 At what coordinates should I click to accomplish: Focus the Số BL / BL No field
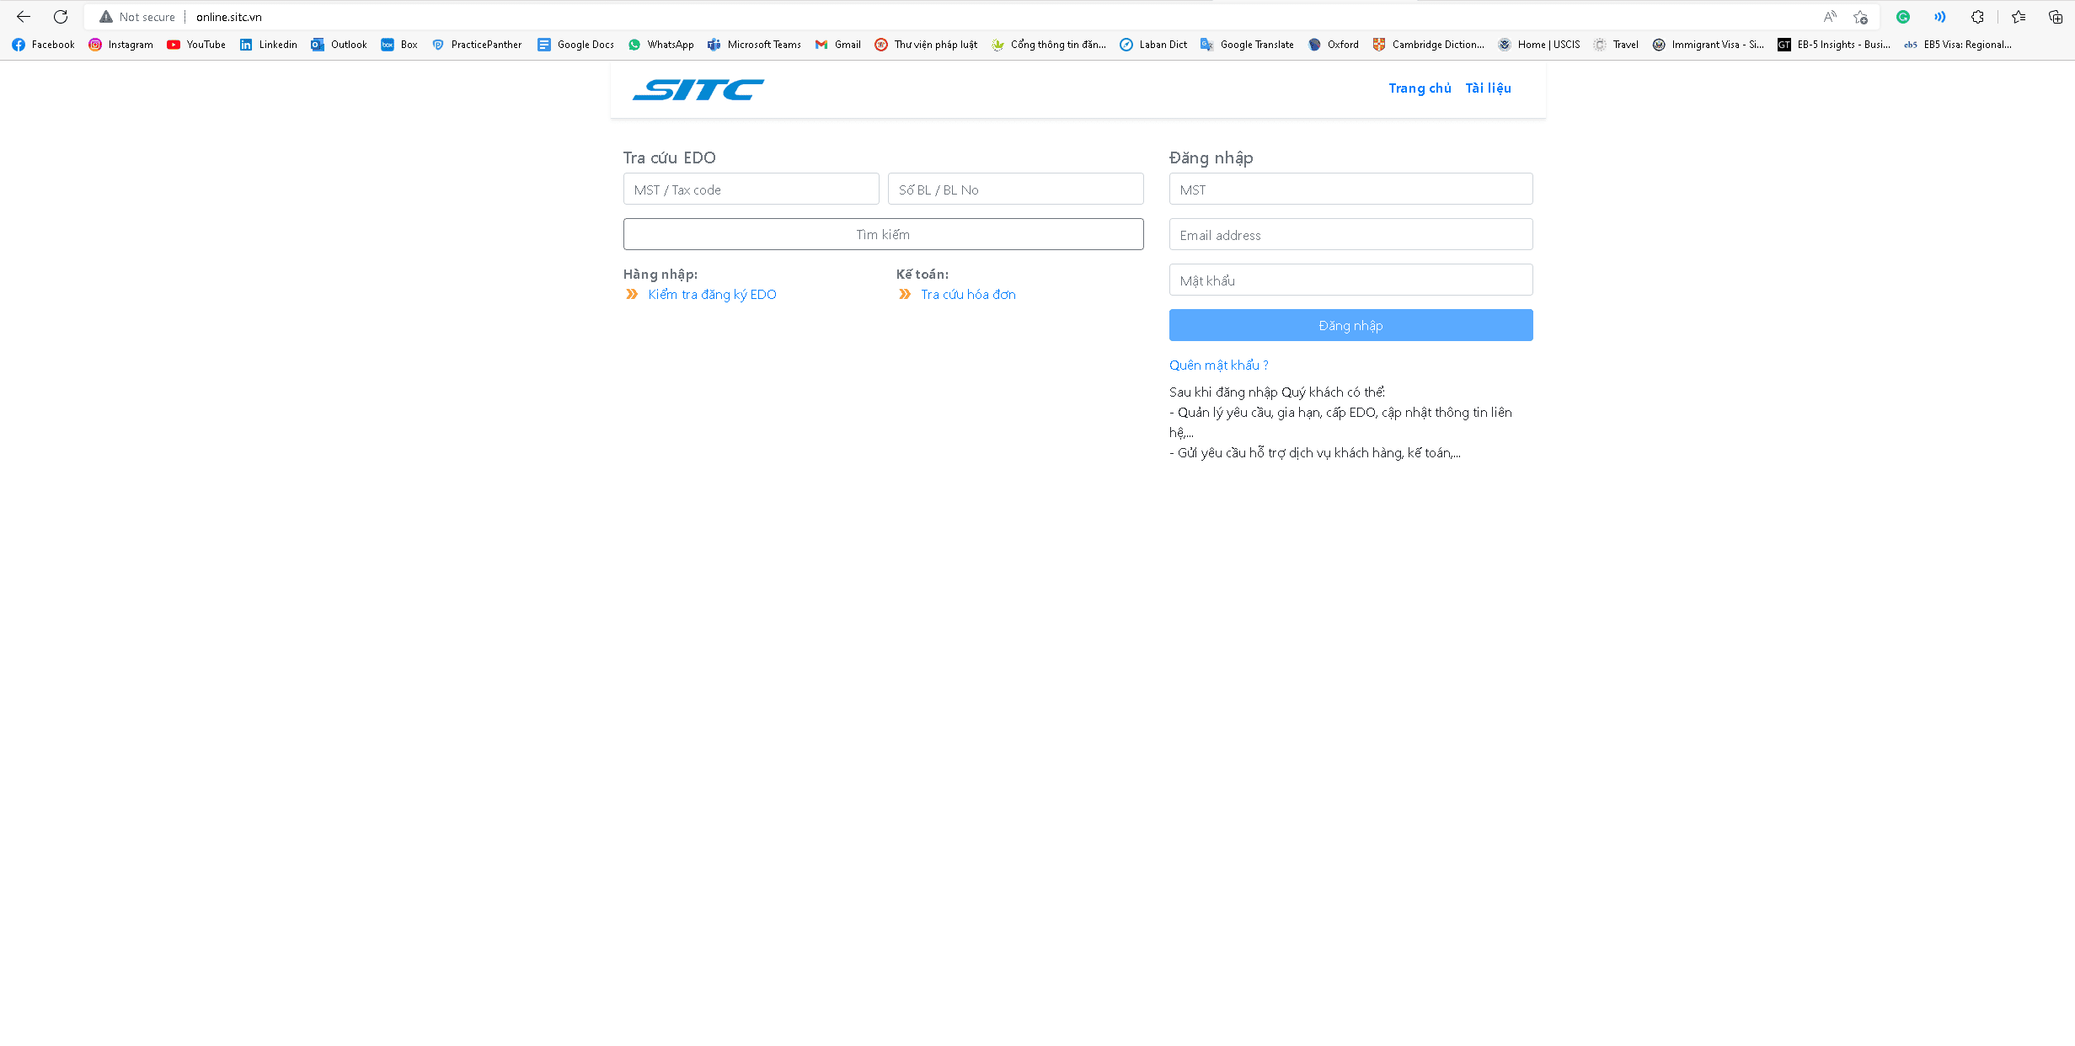pos(1015,189)
